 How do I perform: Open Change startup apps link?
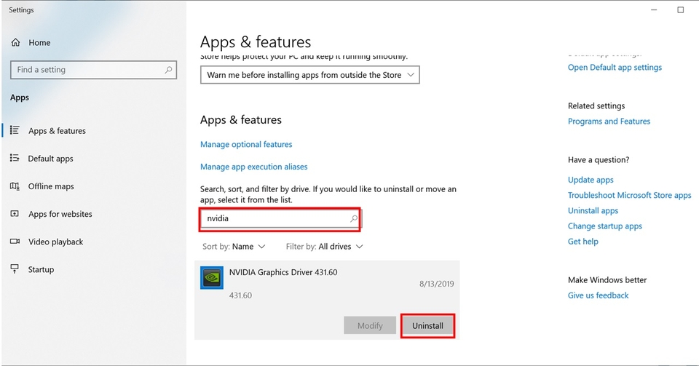tap(605, 226)
